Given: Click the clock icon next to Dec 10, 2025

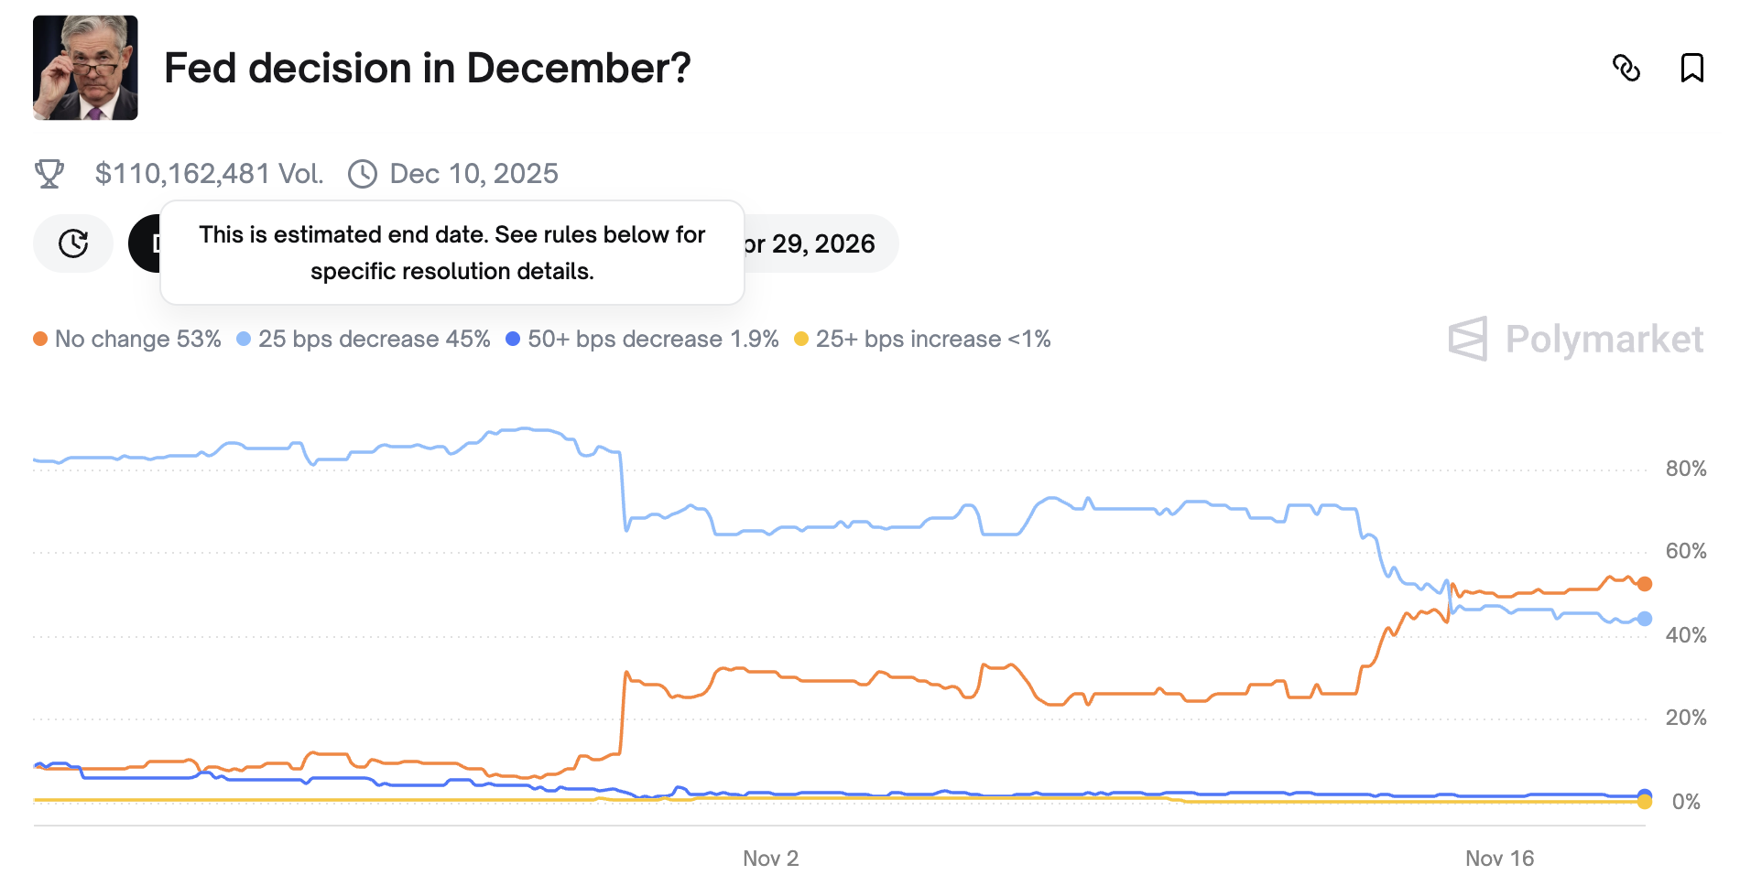Looking at the screenshot, I should point(363,174).
